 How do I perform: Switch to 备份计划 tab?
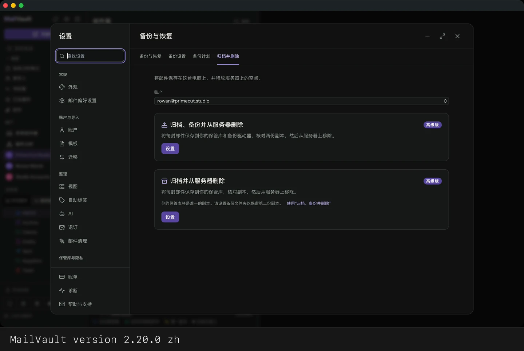pyautogui.click(x=201, y=56)
